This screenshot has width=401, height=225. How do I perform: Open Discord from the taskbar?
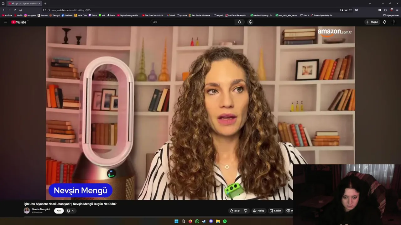pyautogui.click(x=211, y=221)
